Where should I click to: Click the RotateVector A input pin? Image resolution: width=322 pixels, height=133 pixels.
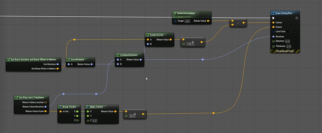(148, 40)
